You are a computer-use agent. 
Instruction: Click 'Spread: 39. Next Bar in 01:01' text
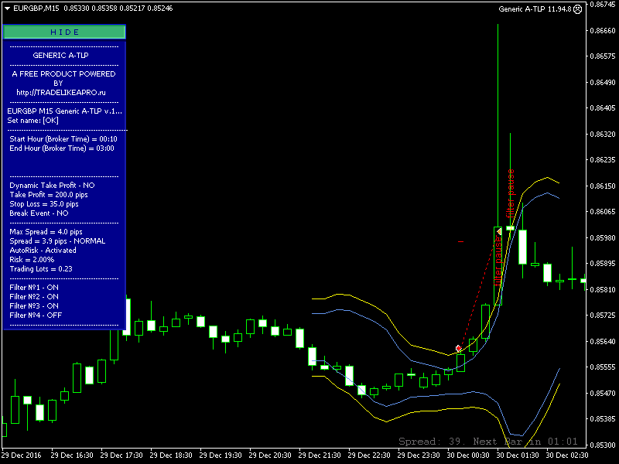pos(488,442)
